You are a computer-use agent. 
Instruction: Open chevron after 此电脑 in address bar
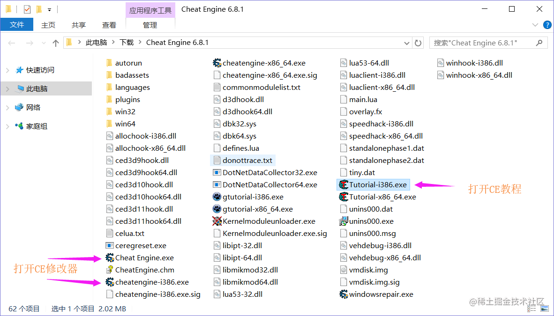pos(113,43)
